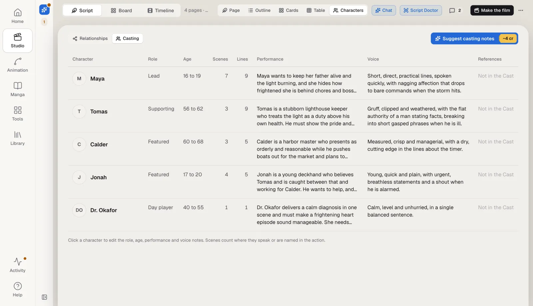The height and width of the screenshot is (306, 533).
Task: Select the Characters view tab
Action: (x=348, y=10)
